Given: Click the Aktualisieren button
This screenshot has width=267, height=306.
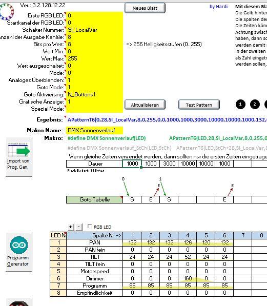Looking at the screenshot, I should coord(145,105).
